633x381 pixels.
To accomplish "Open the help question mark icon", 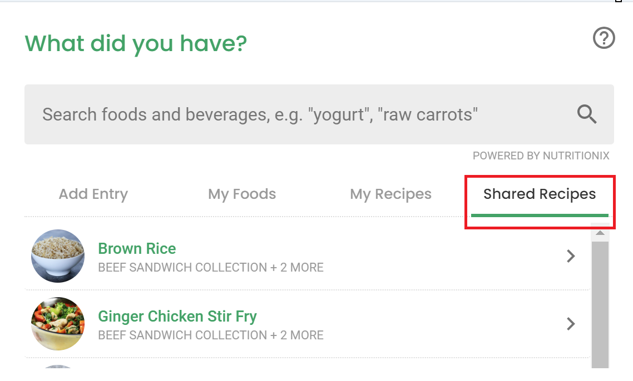I will [604, 39].
